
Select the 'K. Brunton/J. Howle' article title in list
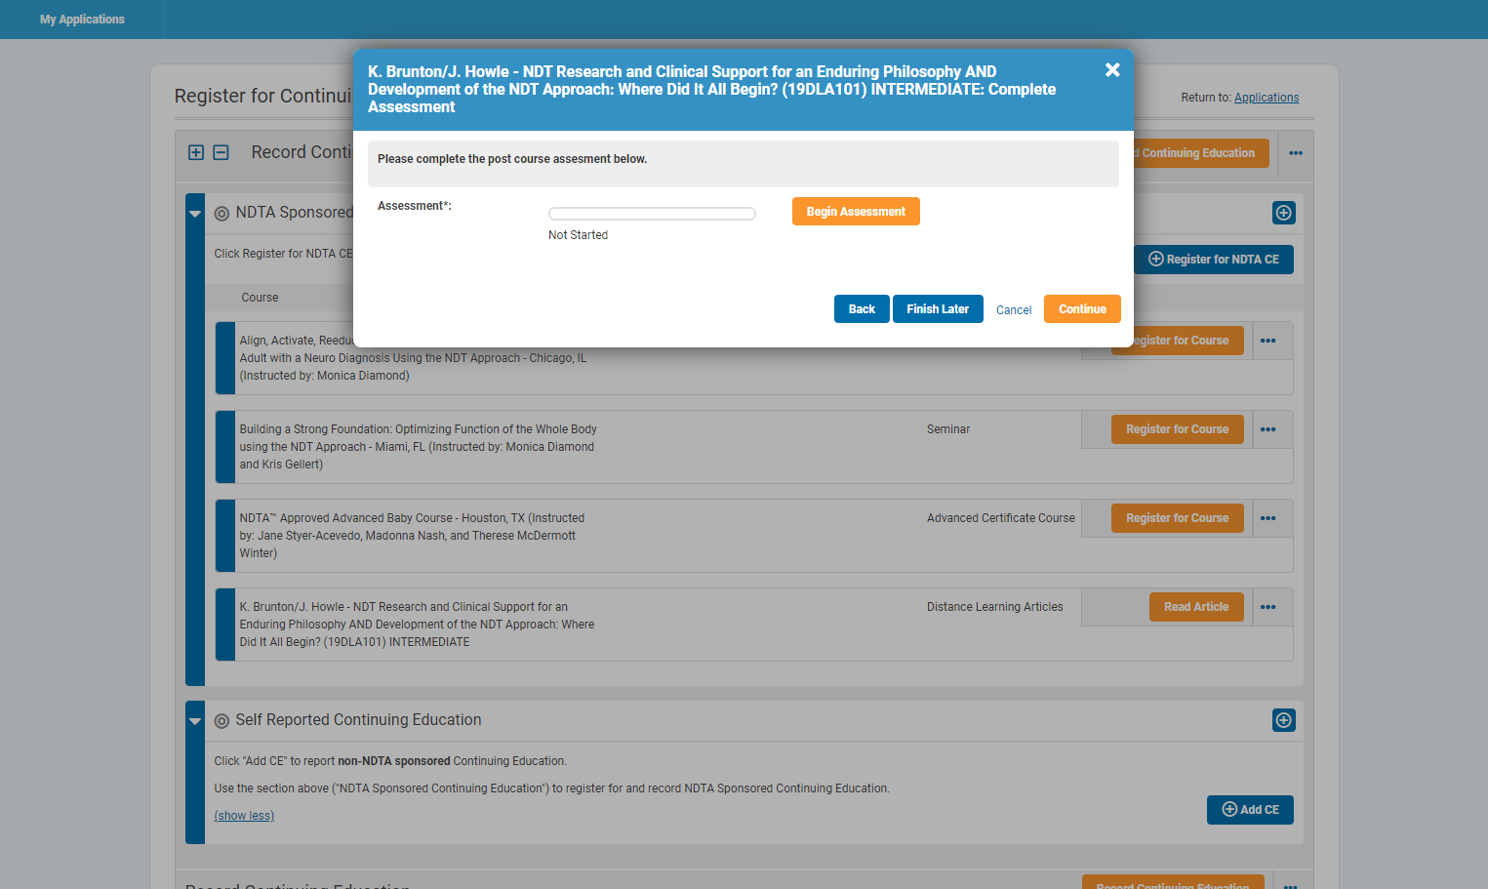pyautogui.click(x=417, y=625)
